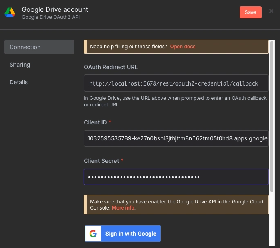Click the OAuth Redirect URL label
This screenshot has width=280, height=248.
(111, 67)
